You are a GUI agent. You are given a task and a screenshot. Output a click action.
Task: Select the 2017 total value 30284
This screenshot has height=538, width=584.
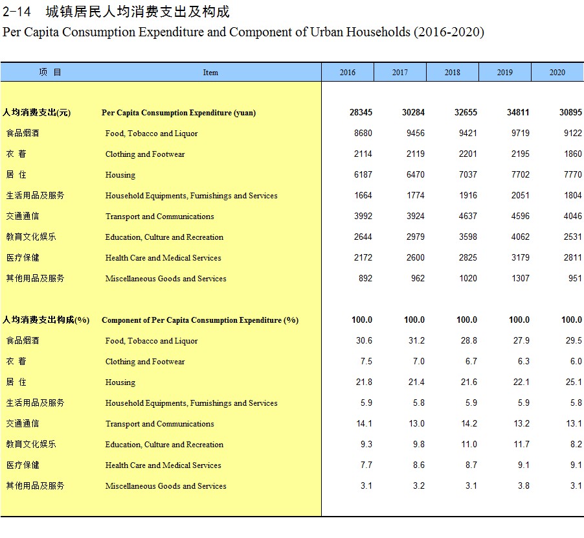pyautogui.click(x=414, y=113)
